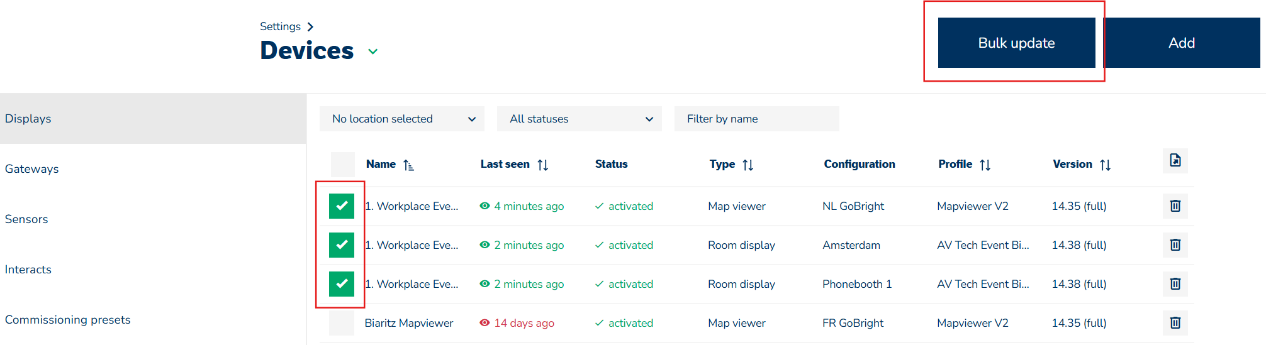Uncheck the NL GoBright device checkbox
The image size is (1266, 345).
click(342, 206)
